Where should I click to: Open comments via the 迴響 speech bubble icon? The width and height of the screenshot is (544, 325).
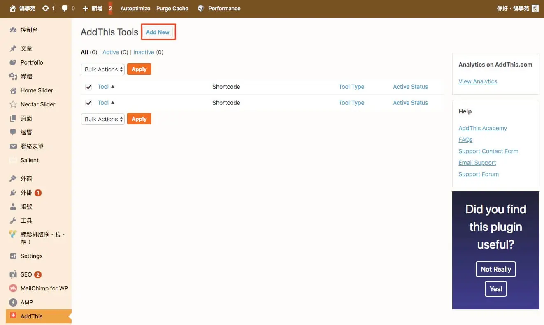coord(13,132)
